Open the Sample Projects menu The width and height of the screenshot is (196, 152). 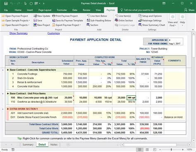16,21
